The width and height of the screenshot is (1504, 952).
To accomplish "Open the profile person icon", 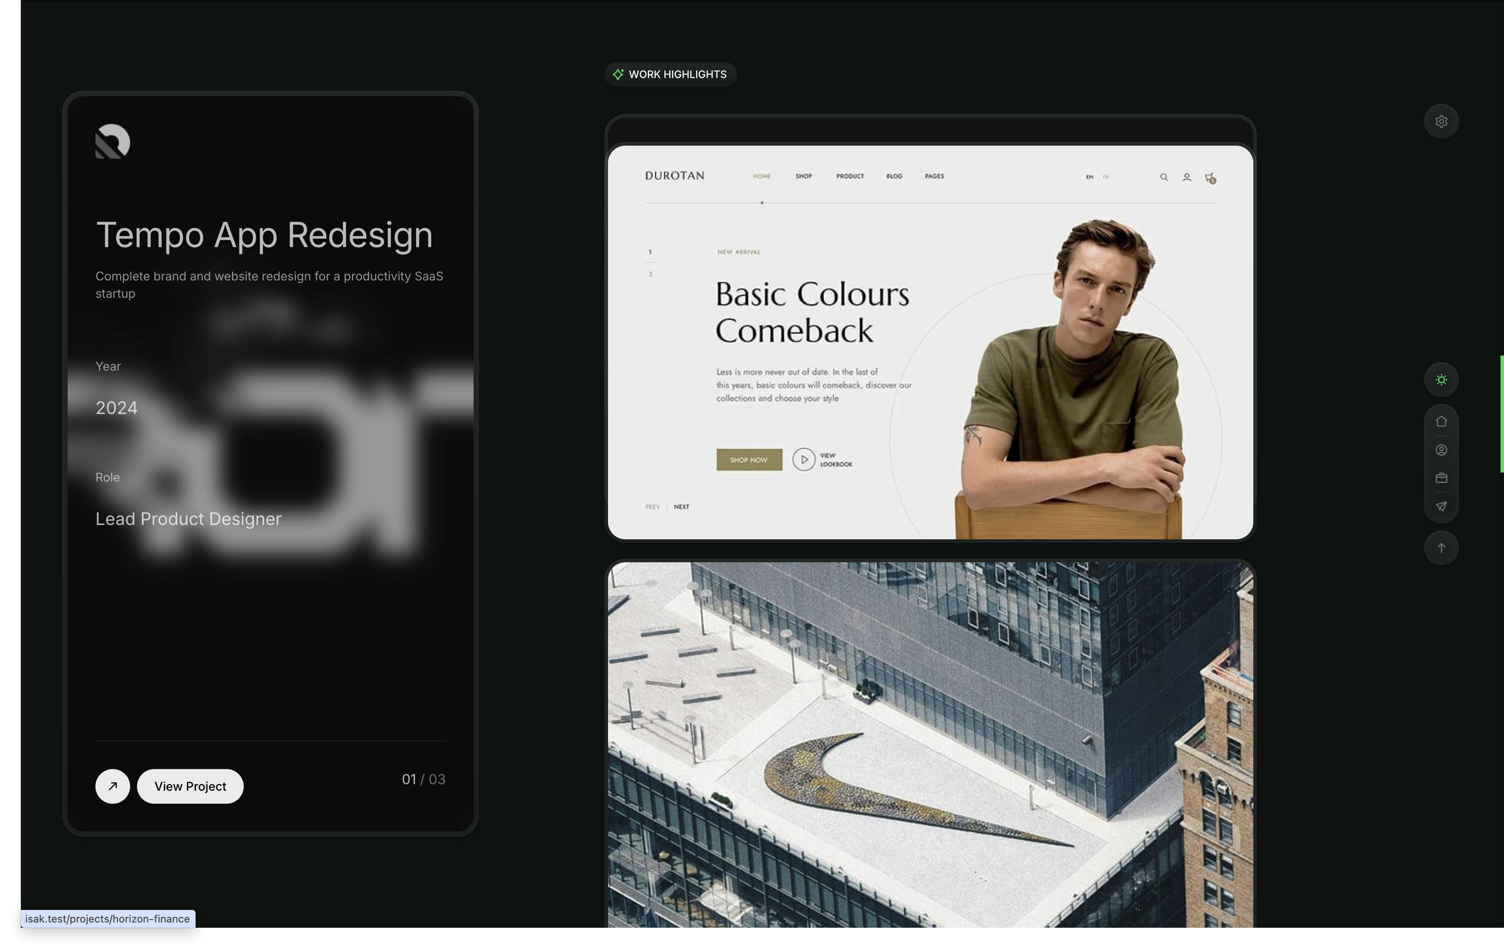I will pos(1441,450).
